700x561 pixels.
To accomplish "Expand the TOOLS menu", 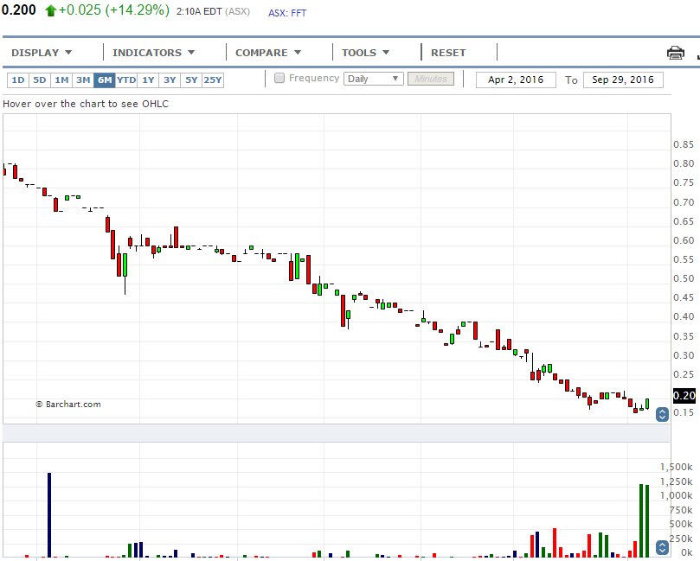I will click(365, 53).
